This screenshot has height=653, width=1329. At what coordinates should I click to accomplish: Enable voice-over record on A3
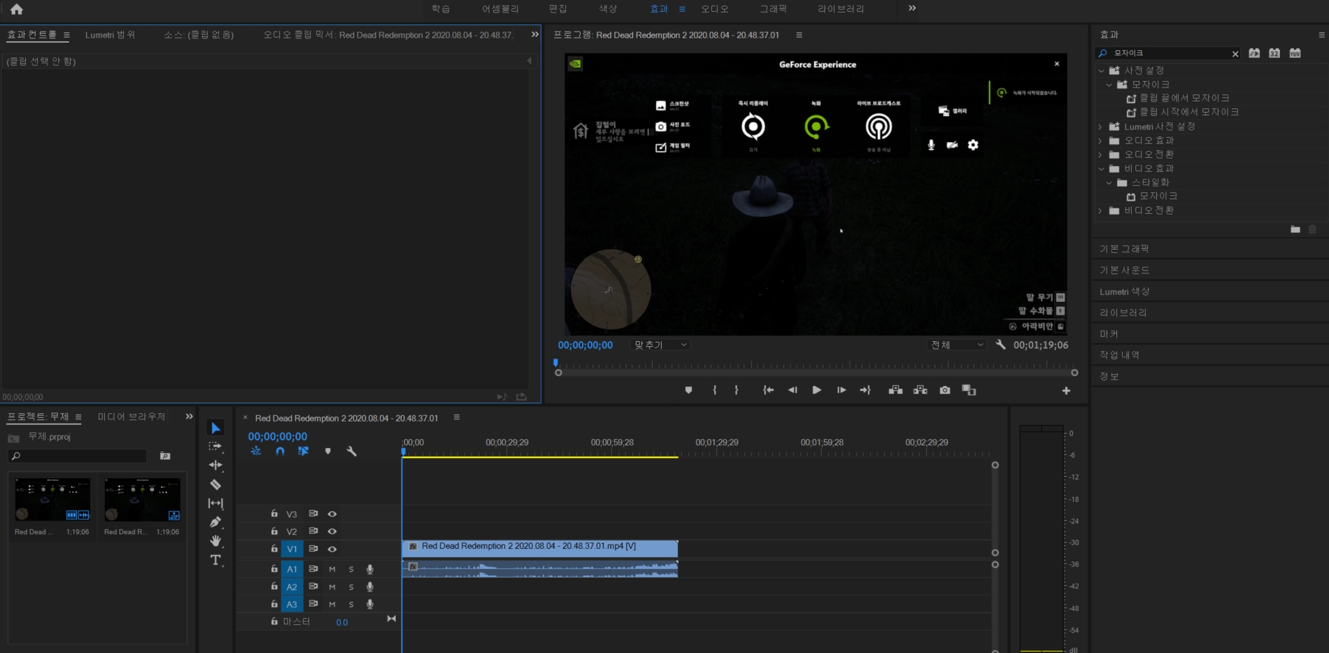(x=370, y=604)
